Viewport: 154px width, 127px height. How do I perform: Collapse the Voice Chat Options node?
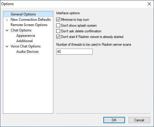pos(7,46)
